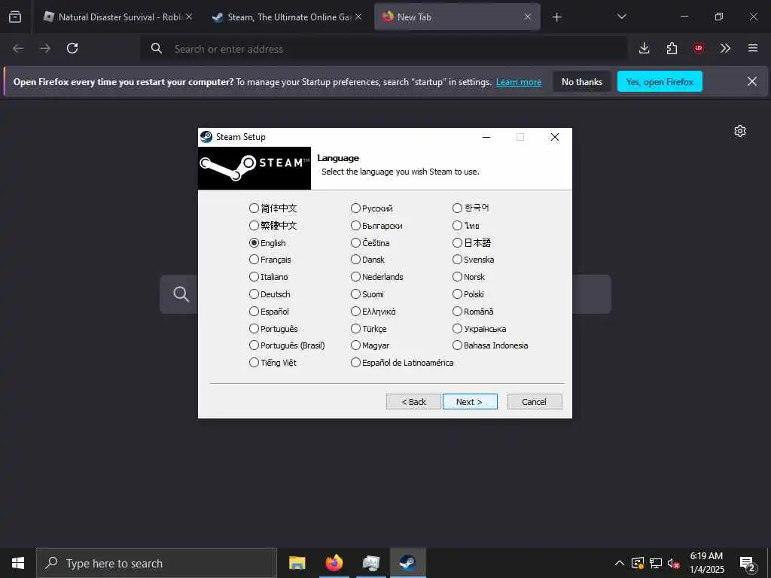771x578 pixels.
Task: Open File Explorer from taskbar
Action: 297,563
